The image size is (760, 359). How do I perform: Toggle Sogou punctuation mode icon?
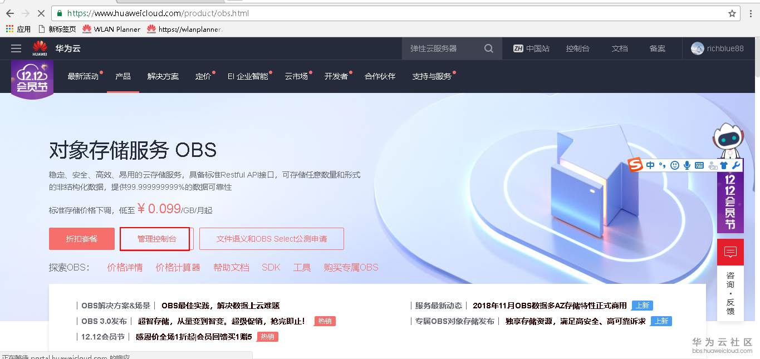pos(662,165)
